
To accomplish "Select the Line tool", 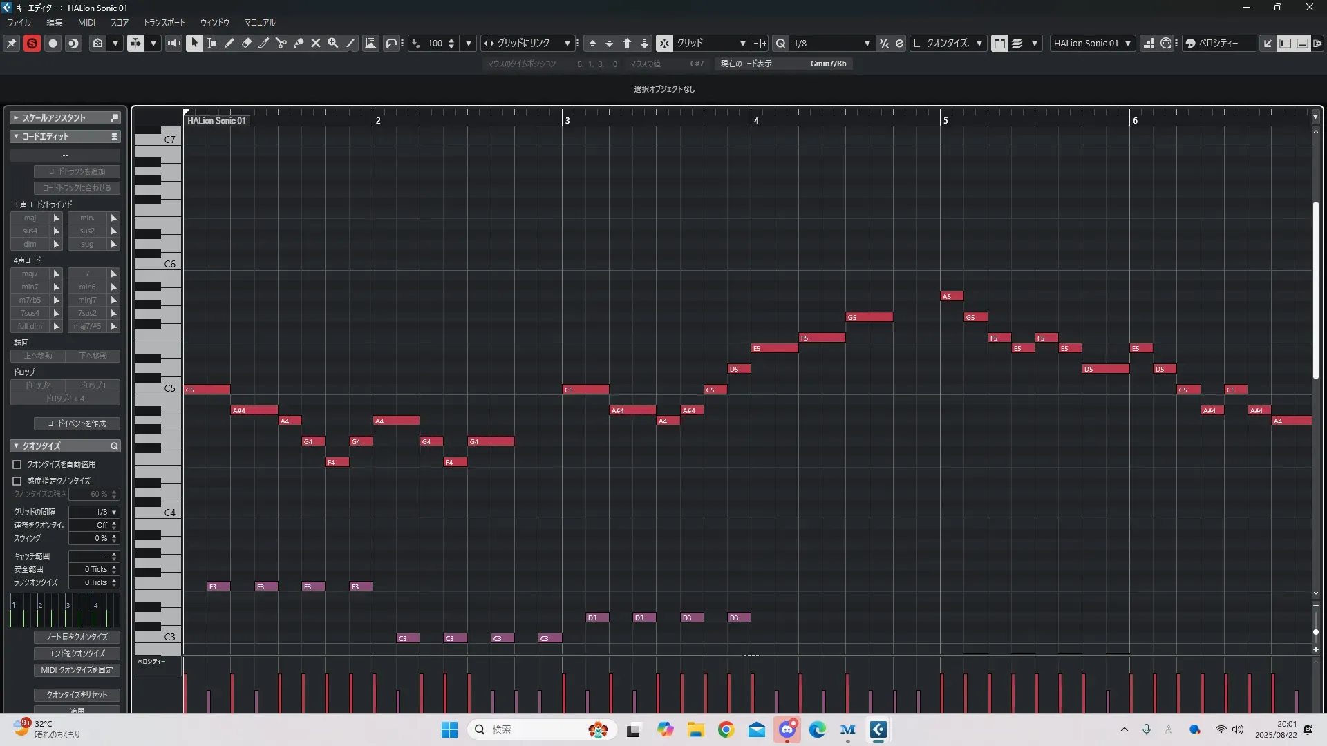I will pos(350,43).
